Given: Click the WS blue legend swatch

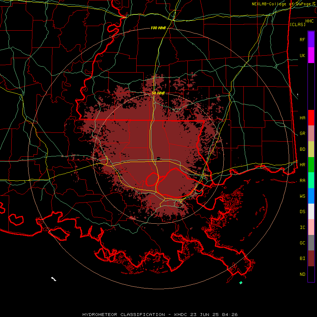Looking at the screenshot, I should [x=311, y=196].
